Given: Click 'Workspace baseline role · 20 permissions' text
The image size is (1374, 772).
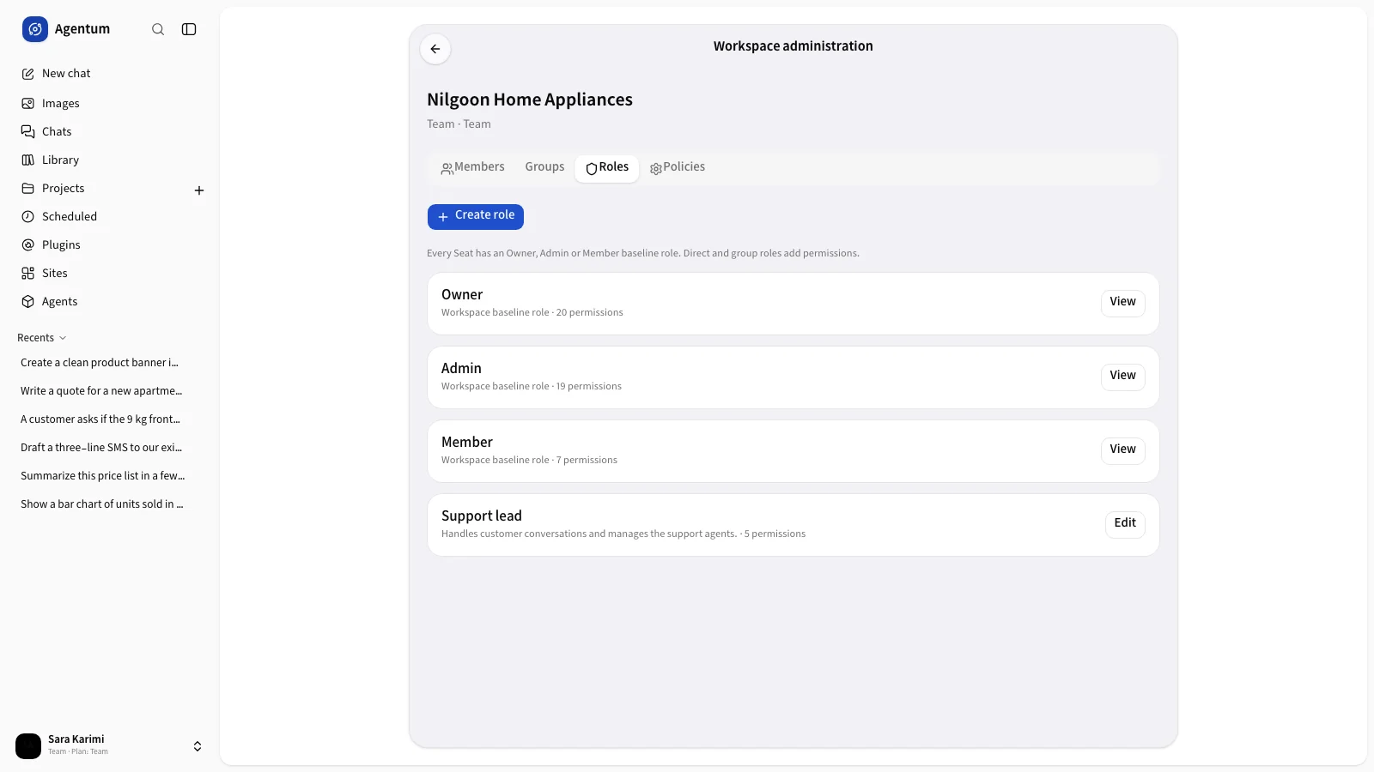Looking at the screenshot, I should pyautogui.click(x=532, y=312).
